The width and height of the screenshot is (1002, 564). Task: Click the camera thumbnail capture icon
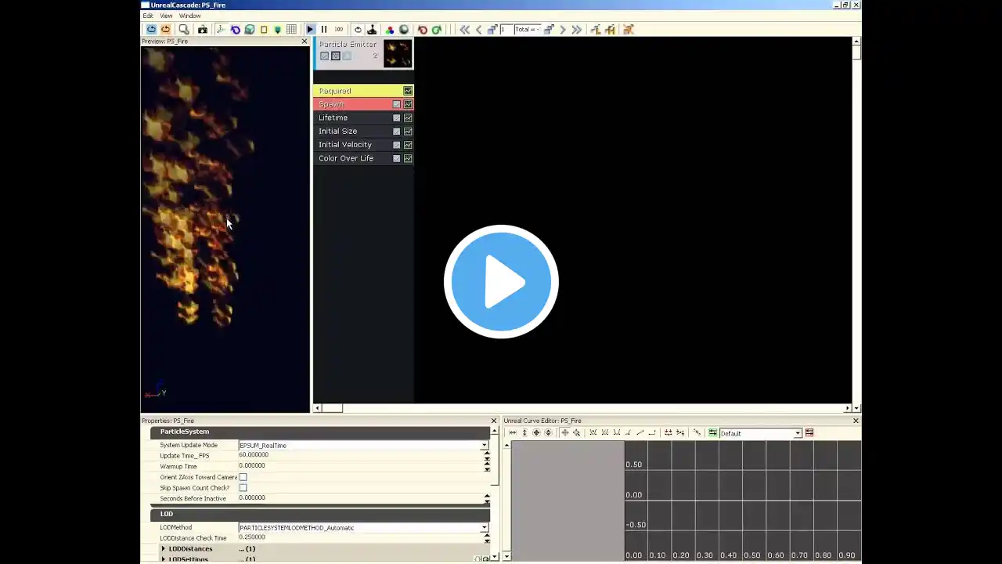[203, 30]
